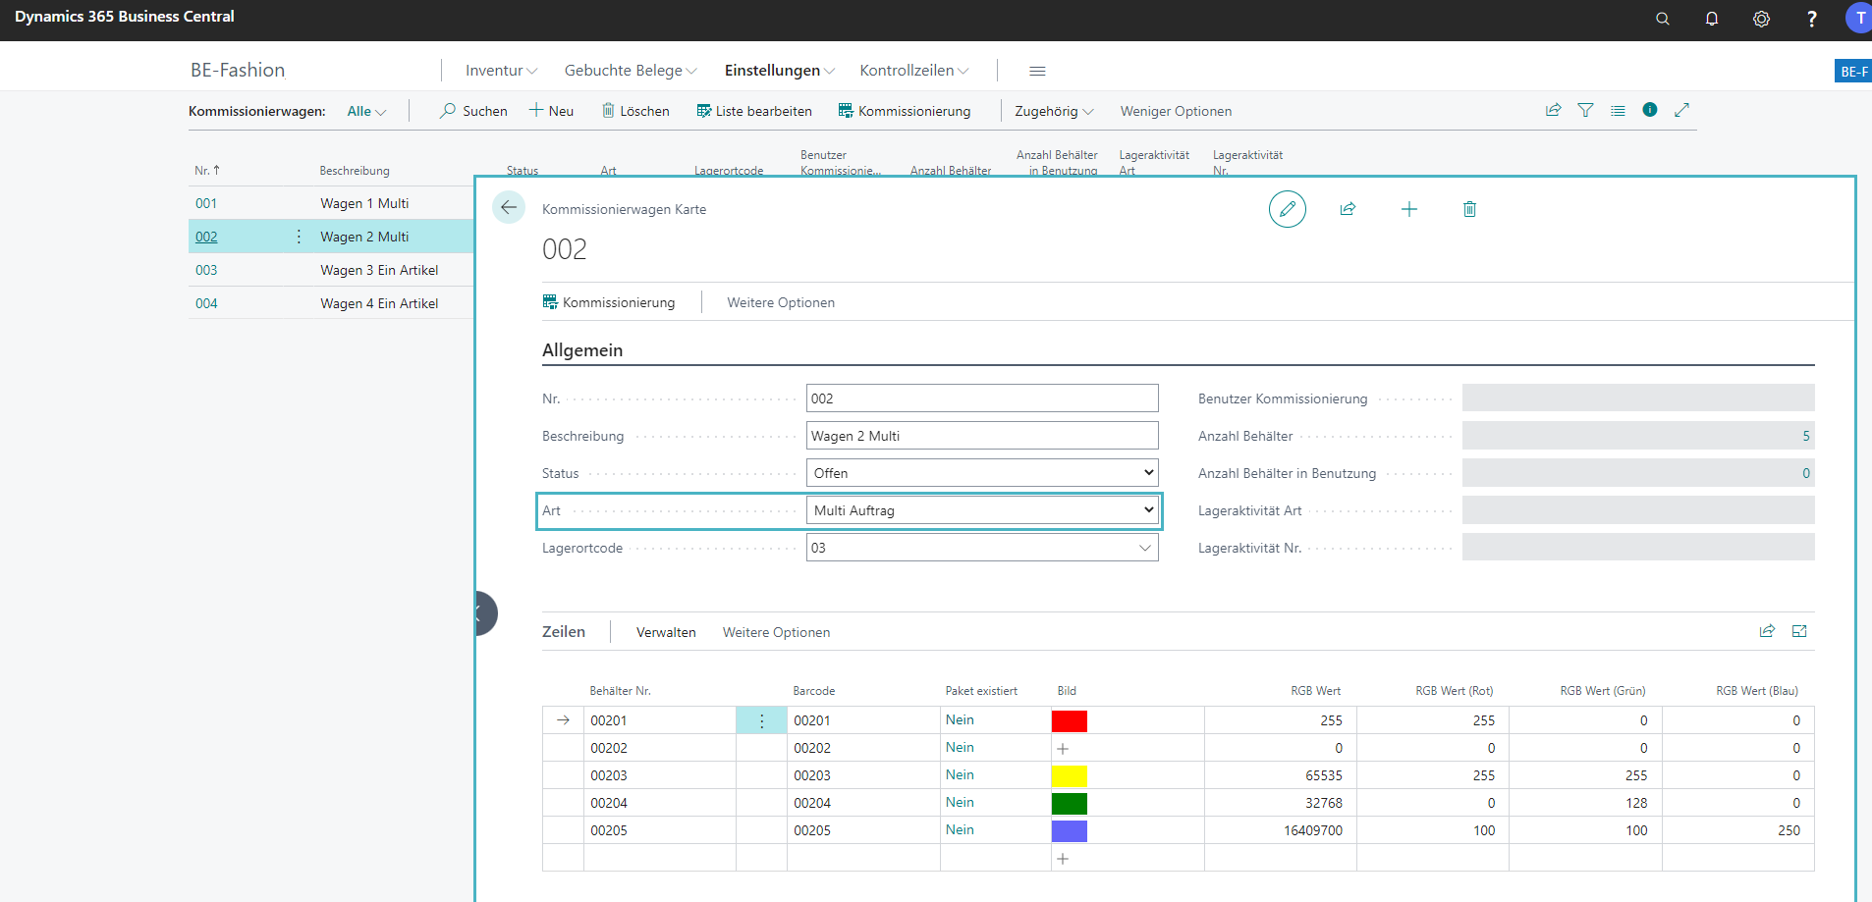Expand the Zugehörig menu
Viewport: 1872px width, 902px height.
[x=1053, y=111]
